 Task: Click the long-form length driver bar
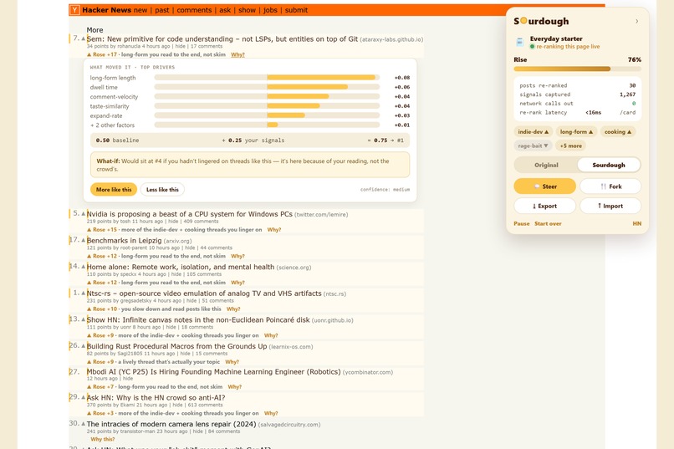click(x=267, y=77)
